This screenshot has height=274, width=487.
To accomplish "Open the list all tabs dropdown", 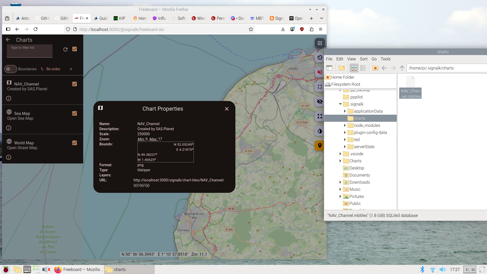I will (321, 18).
